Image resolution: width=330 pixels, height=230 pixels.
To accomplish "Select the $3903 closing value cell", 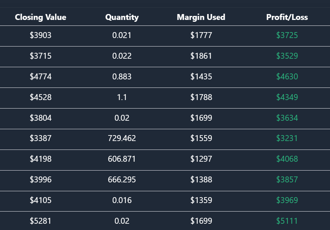I will point(41,35).
